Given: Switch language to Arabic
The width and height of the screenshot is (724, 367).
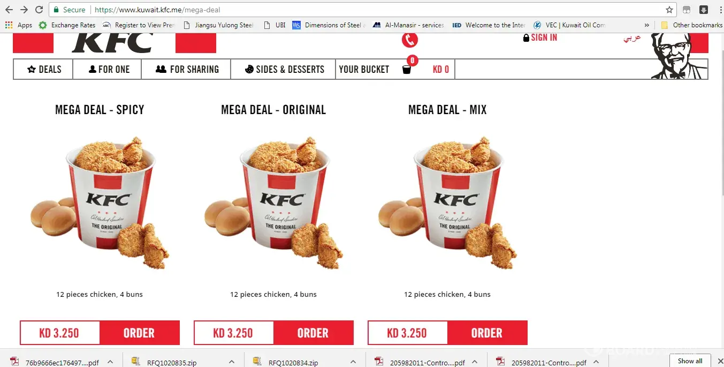Looking at the screenshot, I should (x=632, y=38).
